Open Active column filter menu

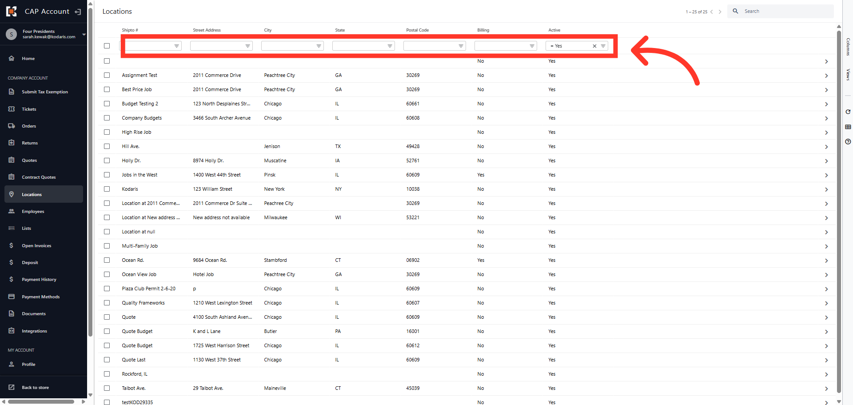(603, 46)
